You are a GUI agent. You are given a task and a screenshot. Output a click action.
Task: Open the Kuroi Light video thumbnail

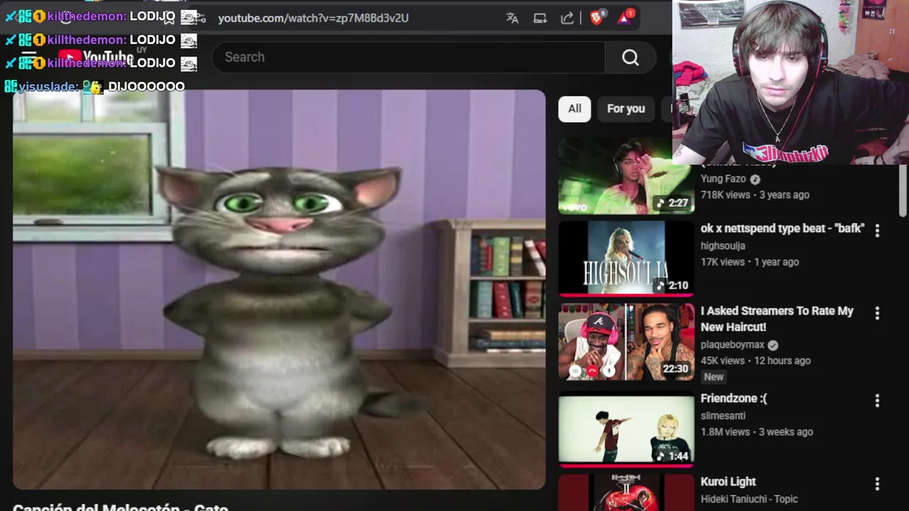(x=626, y=493)
